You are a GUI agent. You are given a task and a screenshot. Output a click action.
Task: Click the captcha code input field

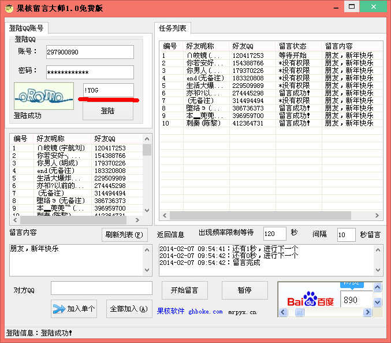click(x=109, y=90)
